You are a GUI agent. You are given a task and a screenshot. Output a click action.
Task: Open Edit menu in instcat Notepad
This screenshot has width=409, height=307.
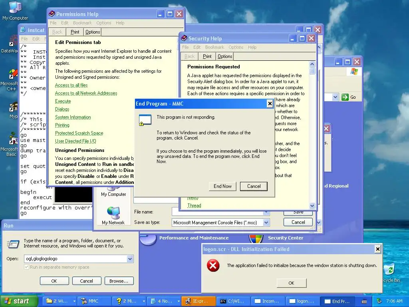click(x=36, y=39)
